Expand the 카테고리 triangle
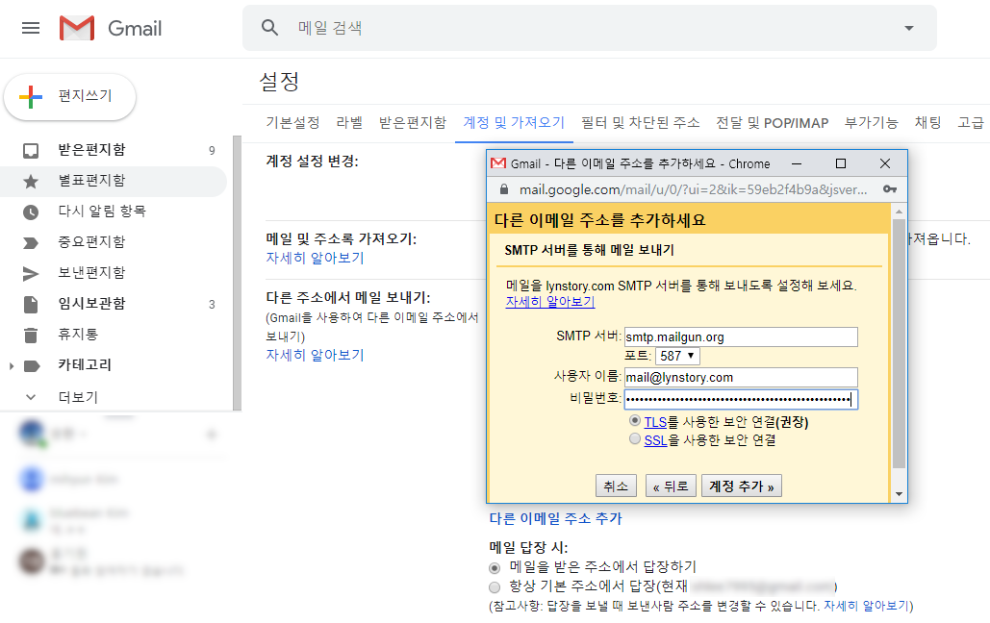 click(11, 366)
